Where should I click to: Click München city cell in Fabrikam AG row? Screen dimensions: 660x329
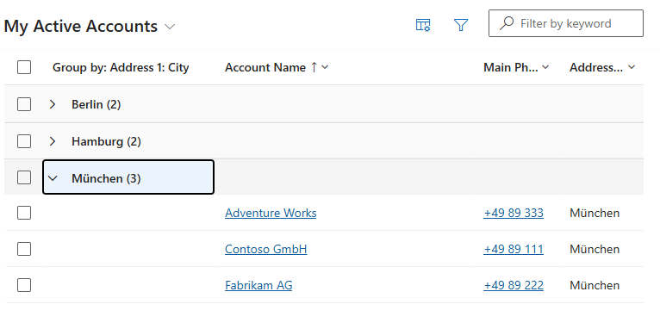[595, 285]
